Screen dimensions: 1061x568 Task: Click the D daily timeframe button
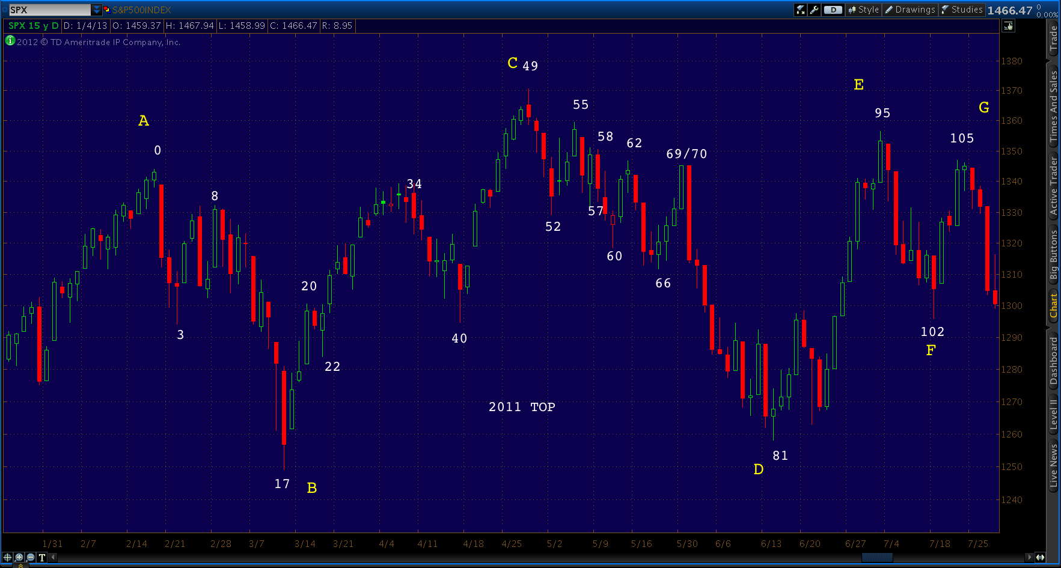(833, 10)
